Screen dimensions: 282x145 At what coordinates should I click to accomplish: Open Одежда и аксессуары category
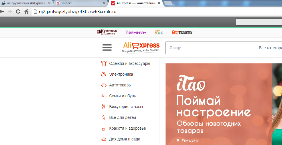tap(130, 63)
